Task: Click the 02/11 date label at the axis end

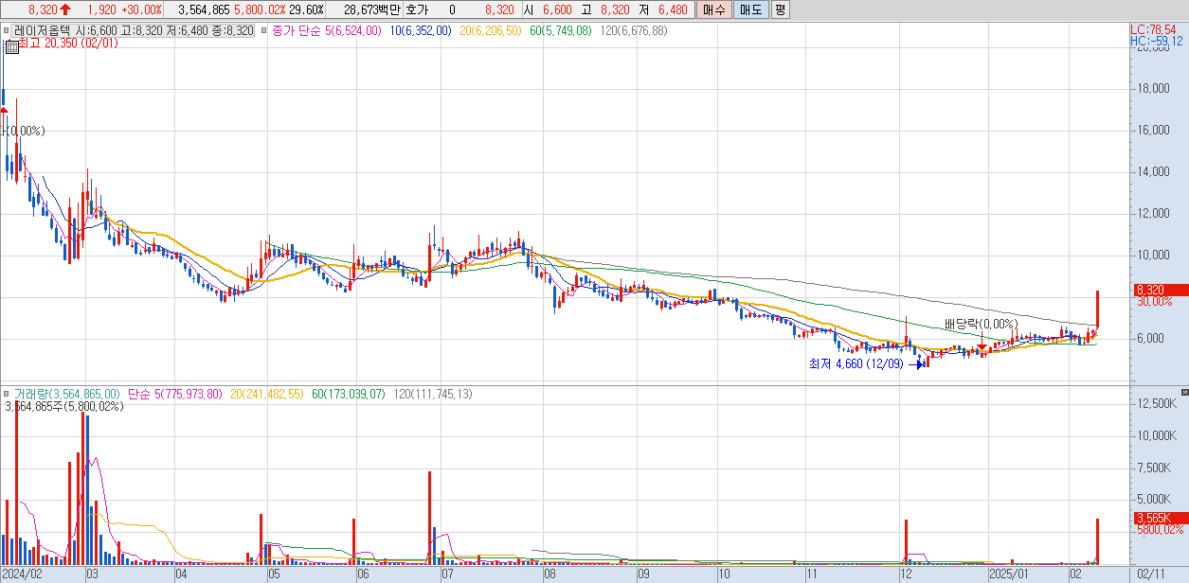Action: pyautogui.click(x=1151, y=574)
